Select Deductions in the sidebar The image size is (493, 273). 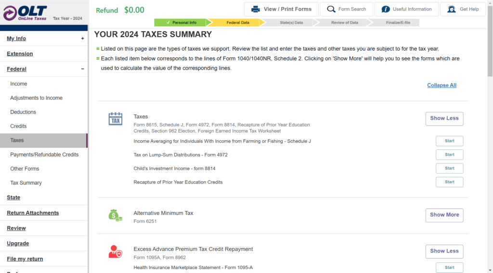point(23,112)
